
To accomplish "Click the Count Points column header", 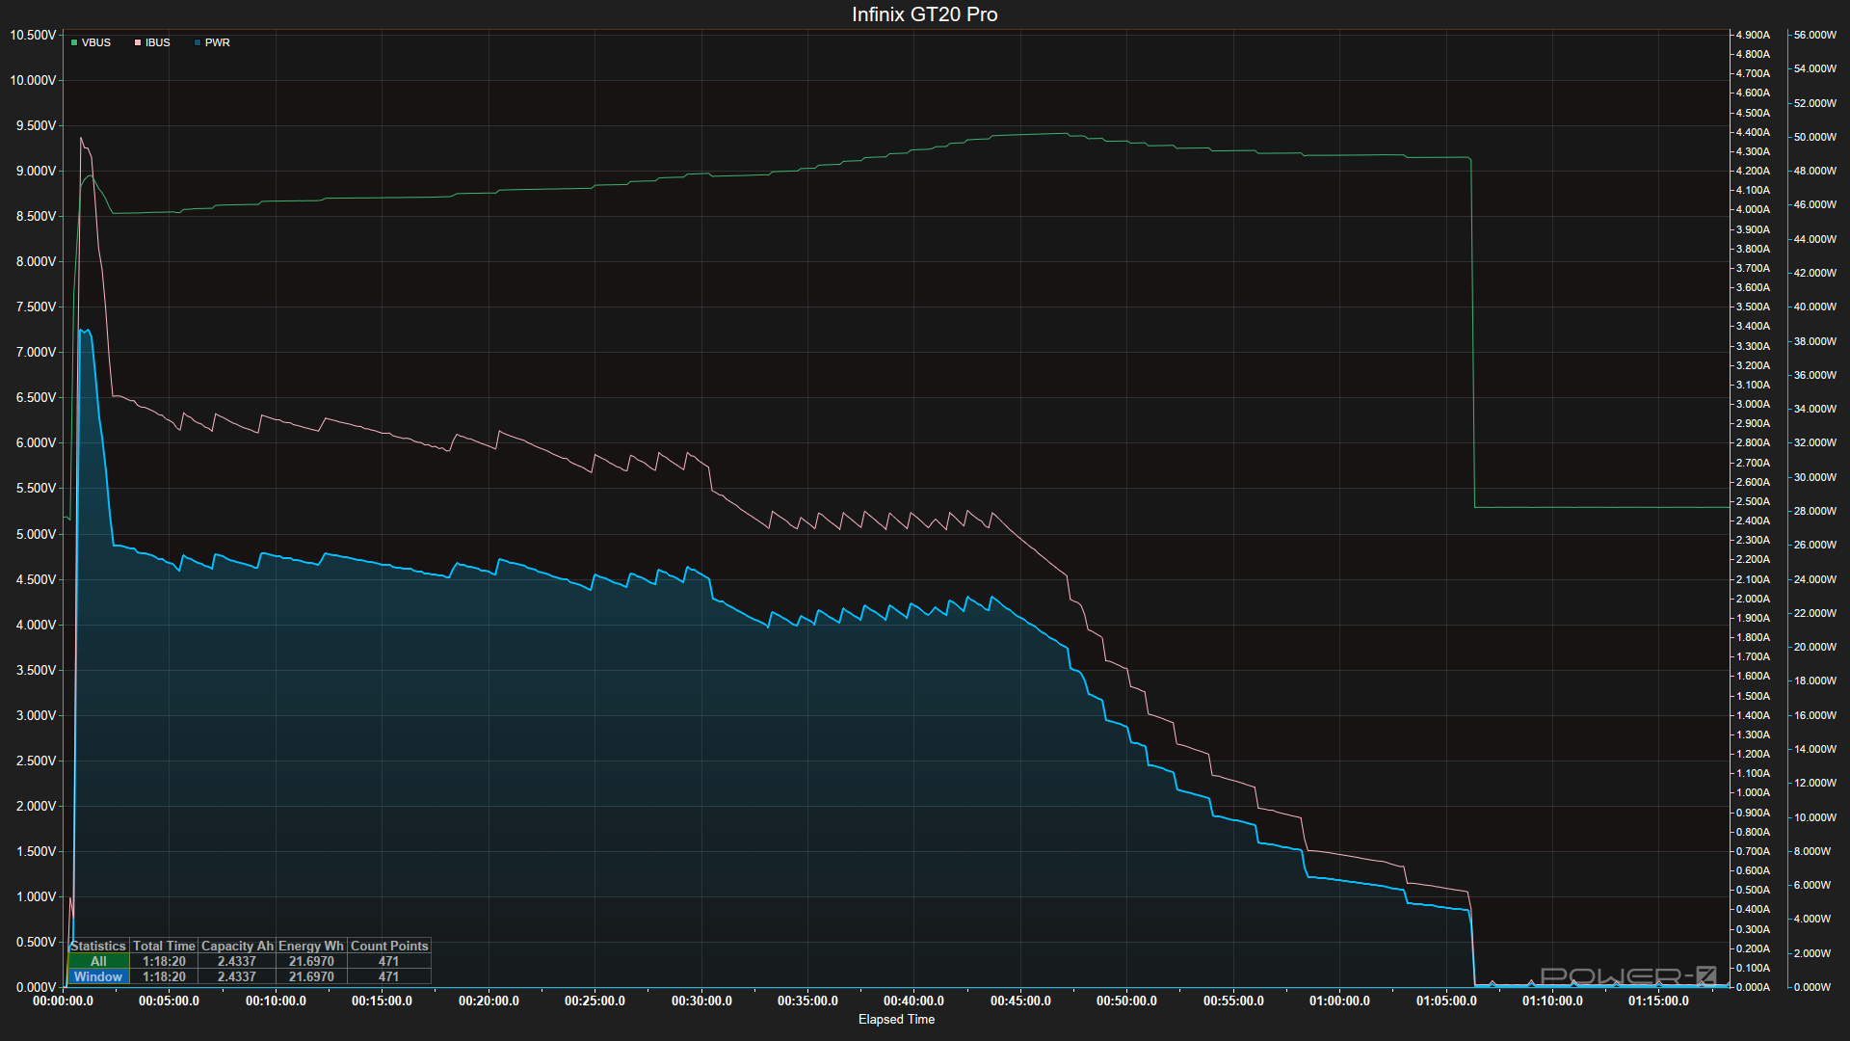I will tap(389, 946).
